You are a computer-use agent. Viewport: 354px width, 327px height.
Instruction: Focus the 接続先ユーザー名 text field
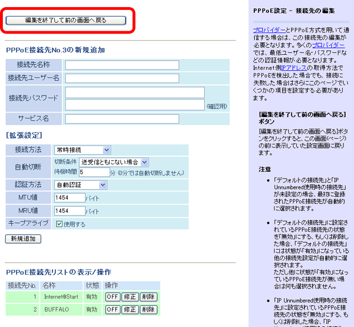tap(122, 78)
